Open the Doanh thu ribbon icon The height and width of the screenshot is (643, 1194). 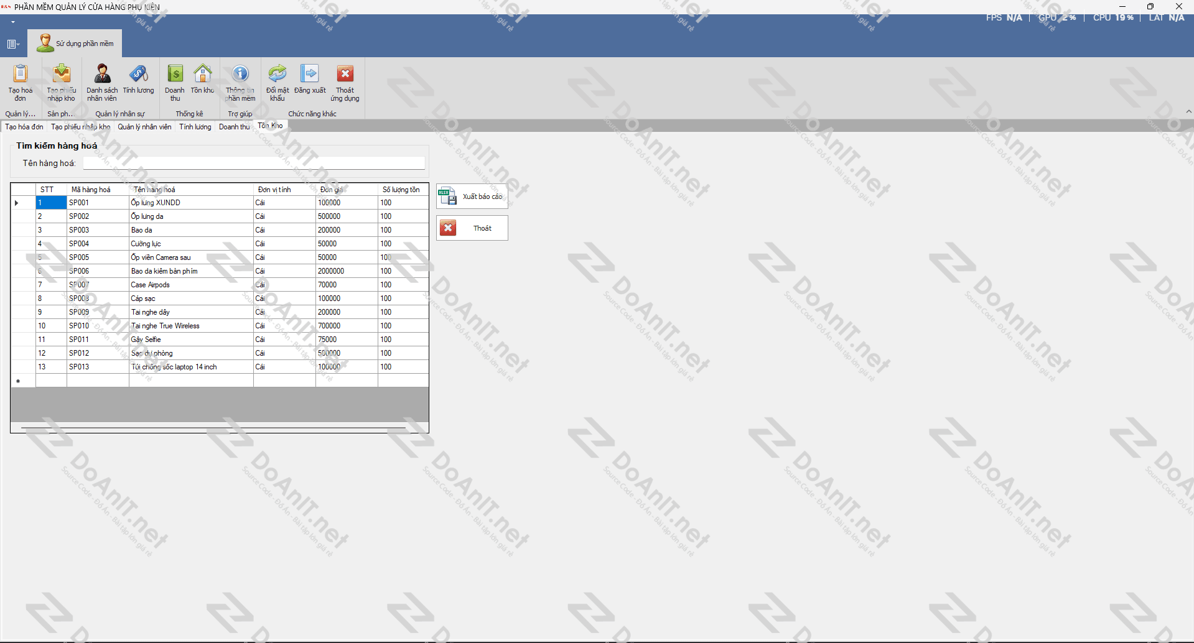click(175, 83)
